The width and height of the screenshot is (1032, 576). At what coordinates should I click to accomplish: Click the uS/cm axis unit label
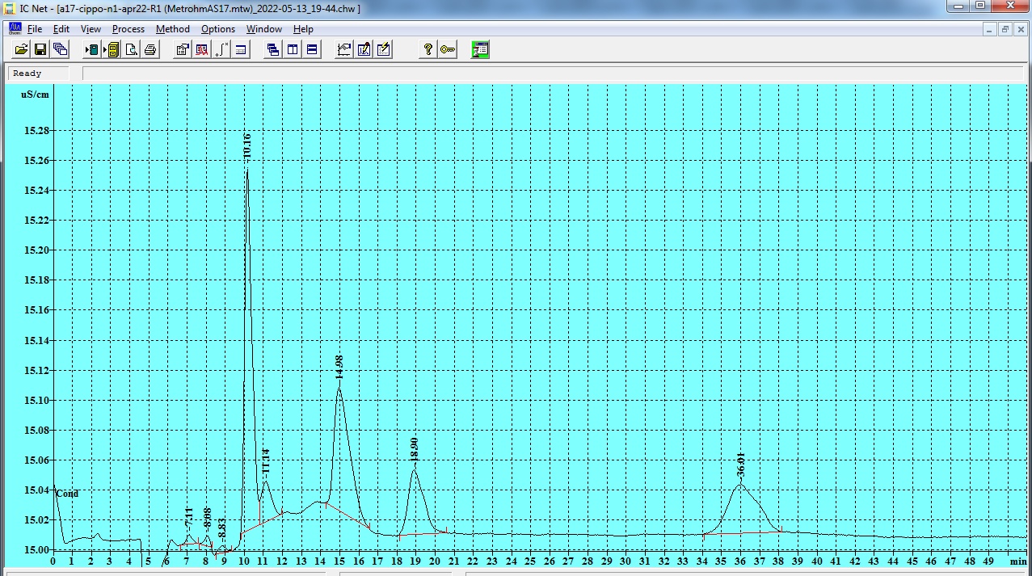click(35, 95)
